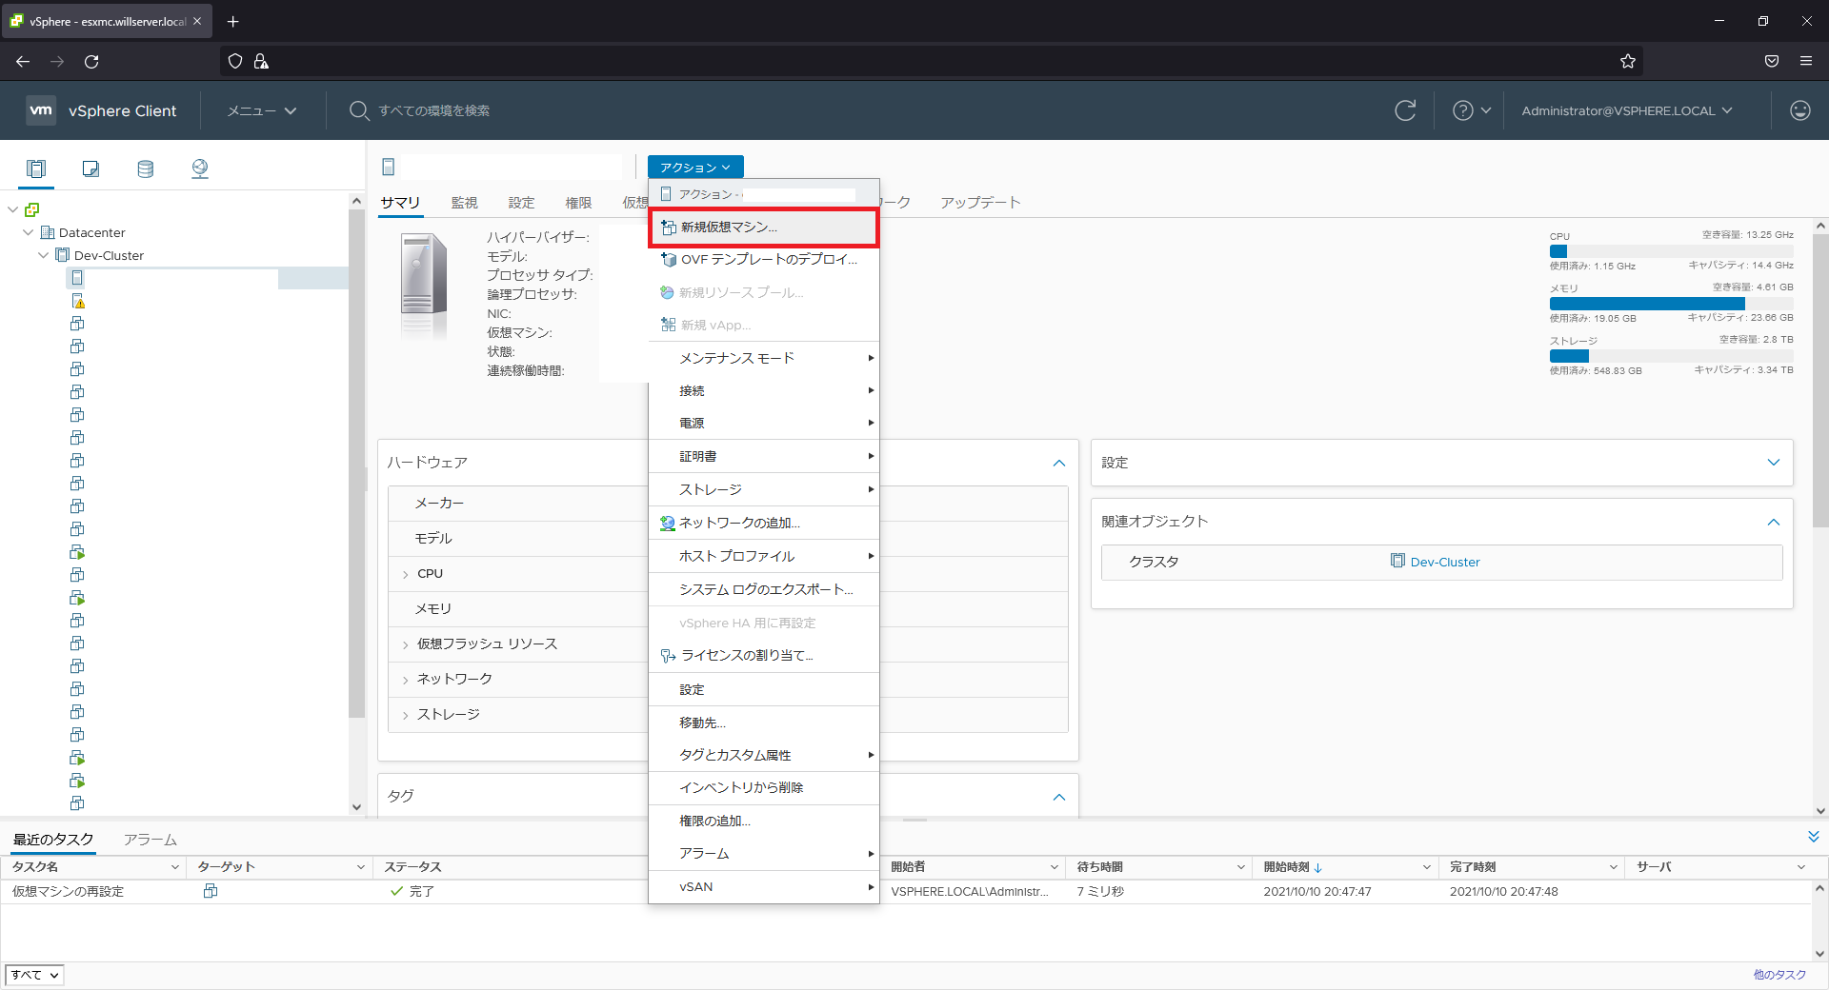The image size is (1829, 990).
Task: Collapse the Dev-Cluster tree node
Action: [x=43, y=255]
